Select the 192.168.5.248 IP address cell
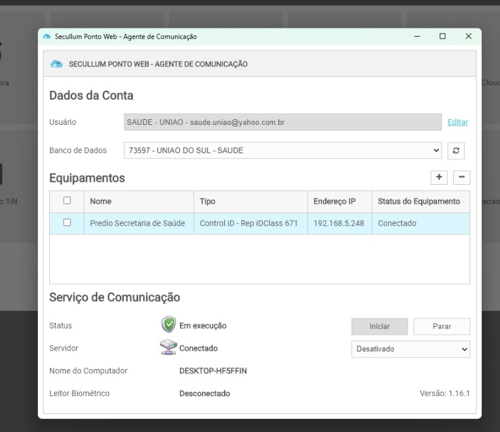500x432 pixels. point(338,223)
